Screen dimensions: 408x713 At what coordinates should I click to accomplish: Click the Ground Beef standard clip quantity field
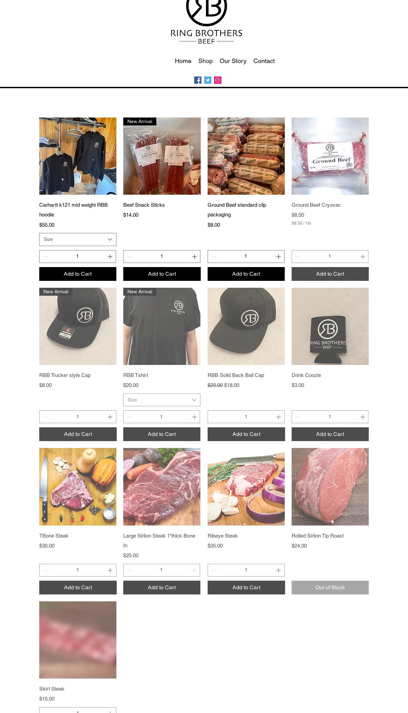(x=246, y=256)
